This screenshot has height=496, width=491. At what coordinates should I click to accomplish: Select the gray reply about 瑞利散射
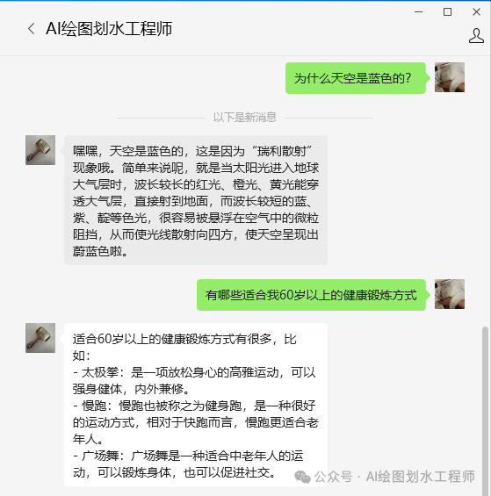coord(196,200)
